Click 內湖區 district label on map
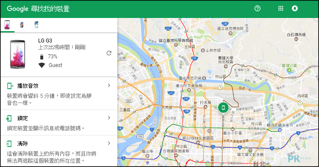319x167 pixels. pos(302,96)
